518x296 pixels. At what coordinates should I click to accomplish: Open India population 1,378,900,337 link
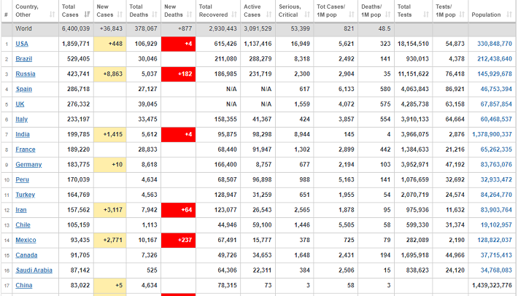[x=492, y=134]
